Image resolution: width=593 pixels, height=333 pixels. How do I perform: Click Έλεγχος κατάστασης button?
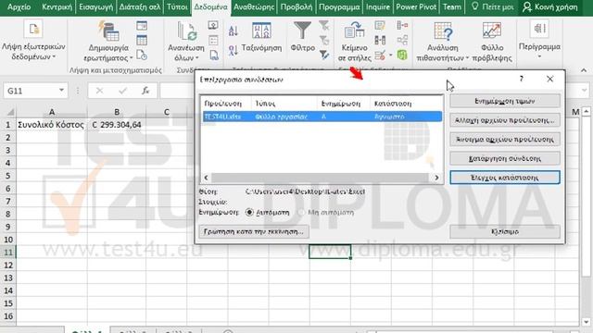tap(505, 177)
